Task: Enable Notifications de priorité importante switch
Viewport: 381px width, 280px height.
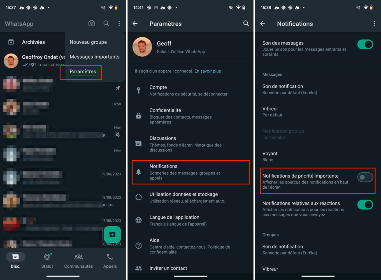Action: point(365,177)
